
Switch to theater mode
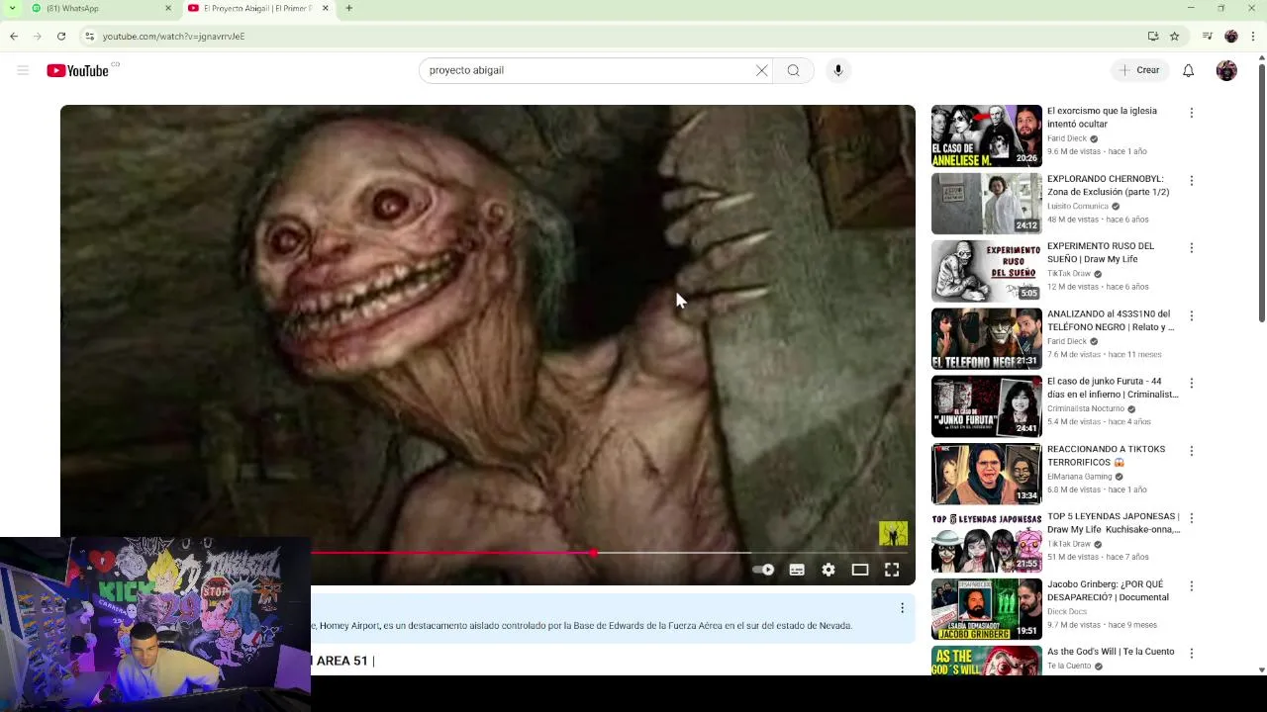(x=860, y=570)
